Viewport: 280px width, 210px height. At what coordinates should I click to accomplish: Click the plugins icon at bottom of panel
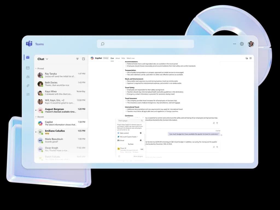point(119,156)
